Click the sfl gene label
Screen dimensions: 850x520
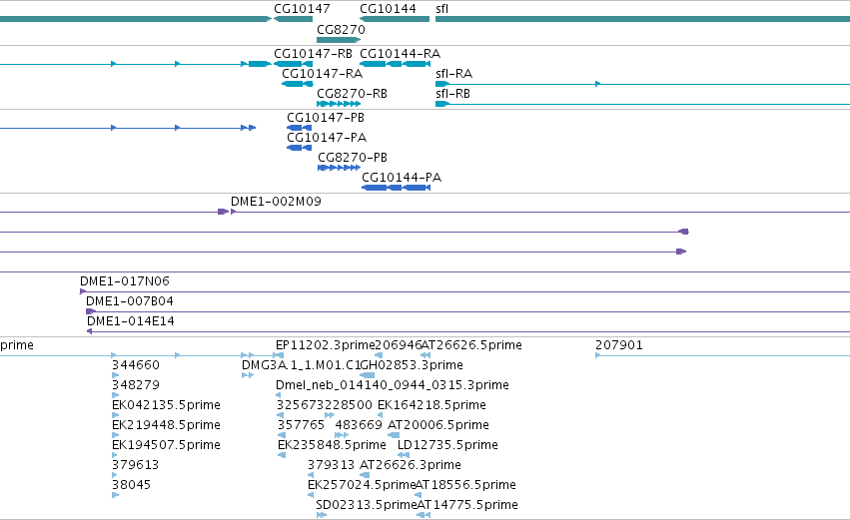pos(441,9)
